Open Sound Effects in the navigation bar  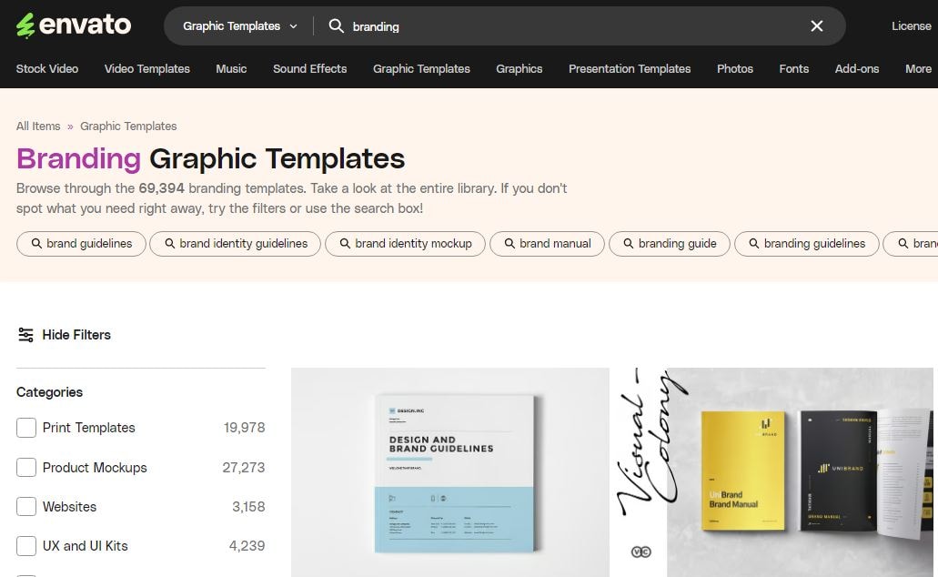[310, 69]
